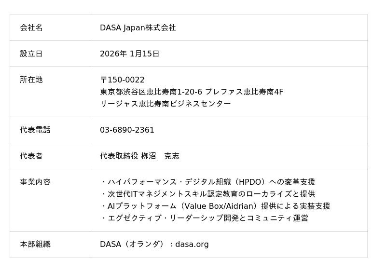The width and height of the screenshot is (386, 272).
Task: Click the リージャス恵比寿南ビジネスセンター text line
Action: click(165, 104)
